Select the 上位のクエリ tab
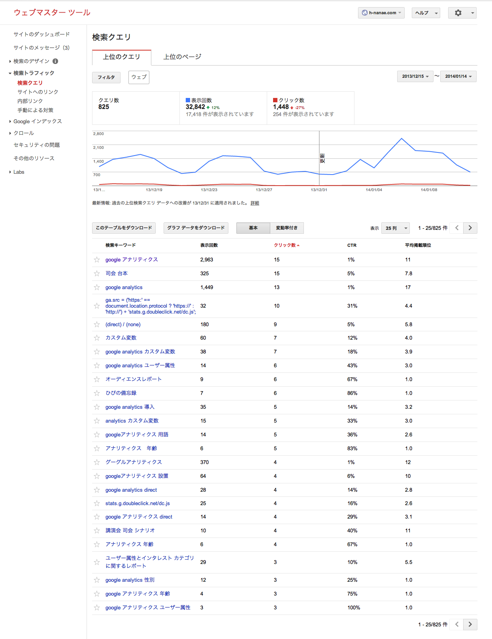Viewport: 492px width, 639px height. [122, 57]
